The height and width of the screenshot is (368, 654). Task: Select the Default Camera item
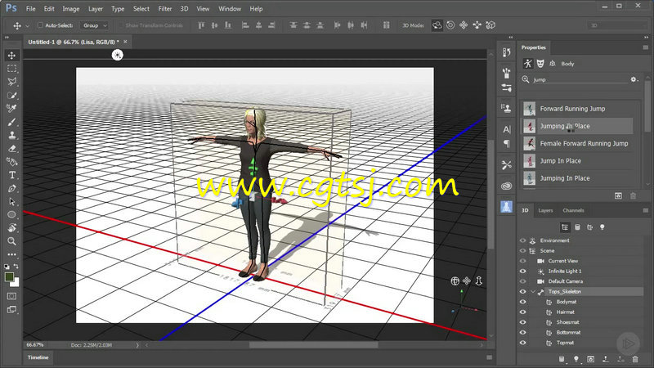565,281
